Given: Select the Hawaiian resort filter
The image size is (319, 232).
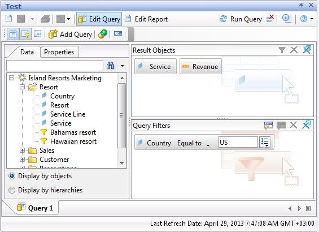Looking at the screenshot, I should [73, 141].
